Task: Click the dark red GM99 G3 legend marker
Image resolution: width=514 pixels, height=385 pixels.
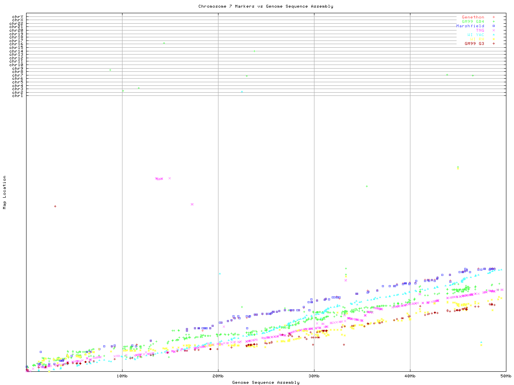Action: 494,44
